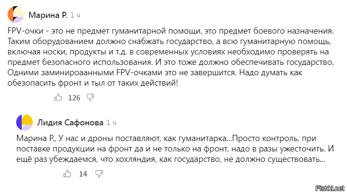
Task: Dislike Марина Р.'s comment with thumbs down
Action: coord(90,97)
